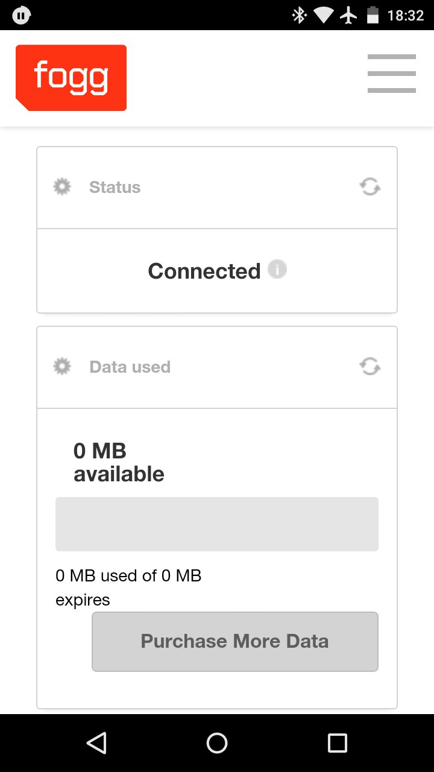Tap the Android home button
434x772 pixels.
[x=217, y=743]
